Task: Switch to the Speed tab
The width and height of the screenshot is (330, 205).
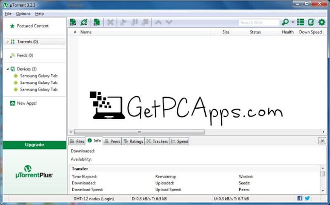Action: pos(179,141)
